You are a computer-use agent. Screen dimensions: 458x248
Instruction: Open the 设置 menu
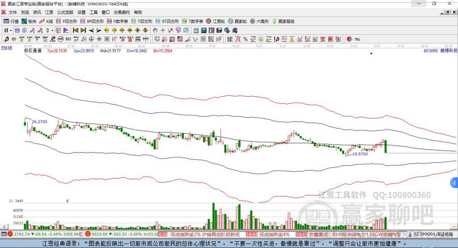pos(81,12)
